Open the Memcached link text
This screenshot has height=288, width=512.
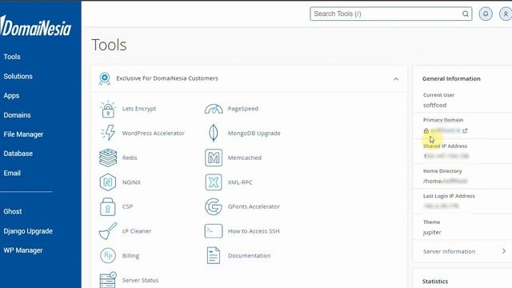pyautogui.click(x=245, y=158)
